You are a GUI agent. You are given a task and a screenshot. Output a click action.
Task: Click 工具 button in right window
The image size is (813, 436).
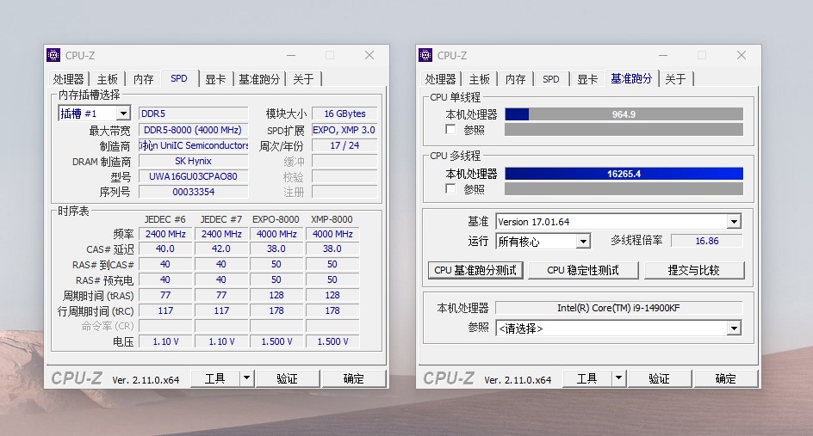pos(587,378)
